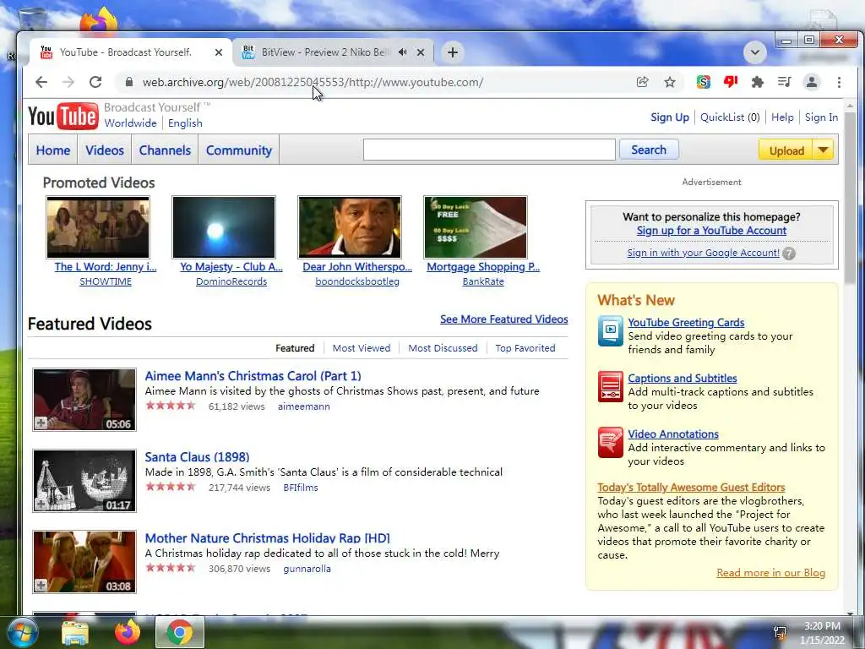Open Dear John Witherspoon video thumbnail
Viewport: 865px width, 649px height.
point(350,226)
